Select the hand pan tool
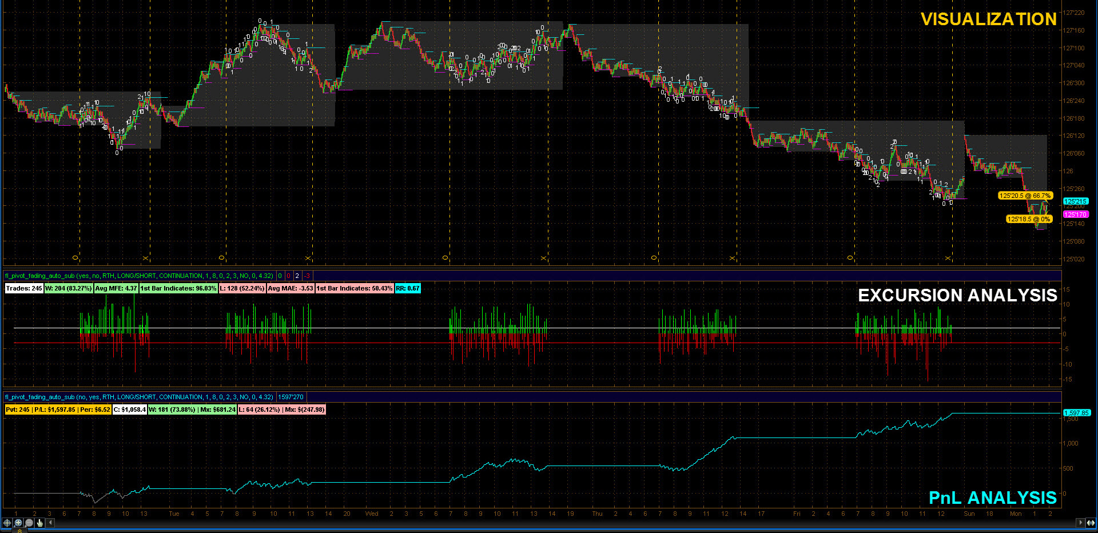Screen dimensions: 1098x533 (40, 523)
